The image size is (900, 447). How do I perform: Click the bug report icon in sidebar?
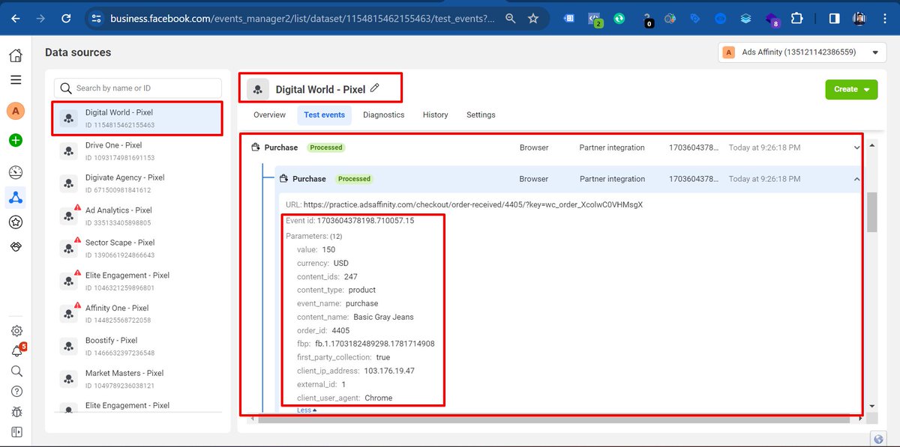(x=16, y=411)
